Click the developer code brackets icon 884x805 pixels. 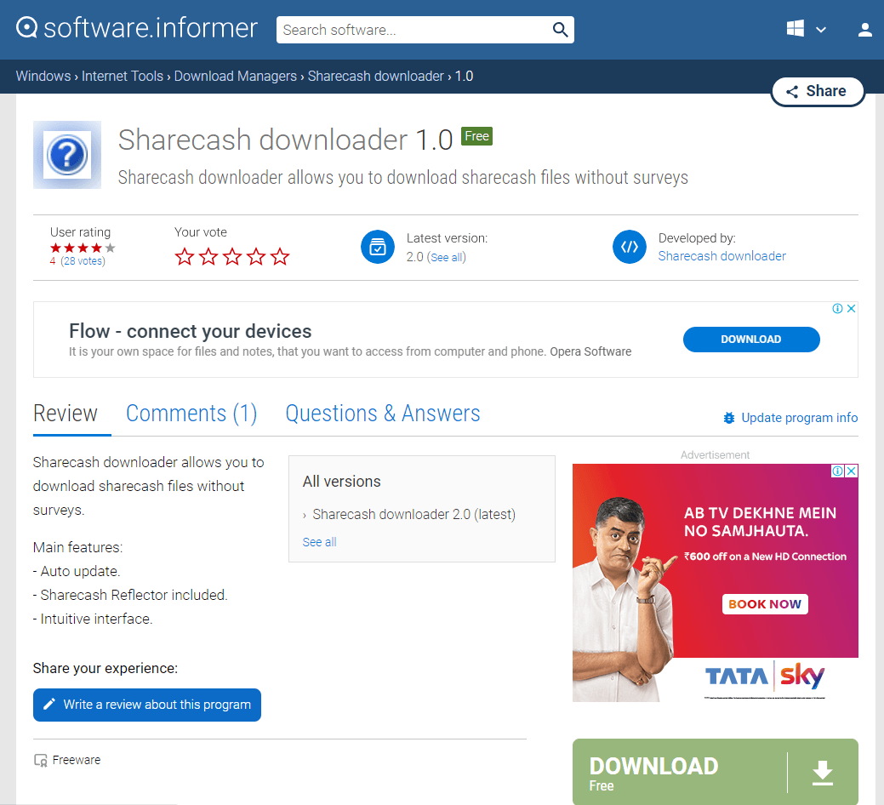coord(629,247)
